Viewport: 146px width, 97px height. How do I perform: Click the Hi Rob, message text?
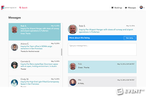click(x=81, y=83)
